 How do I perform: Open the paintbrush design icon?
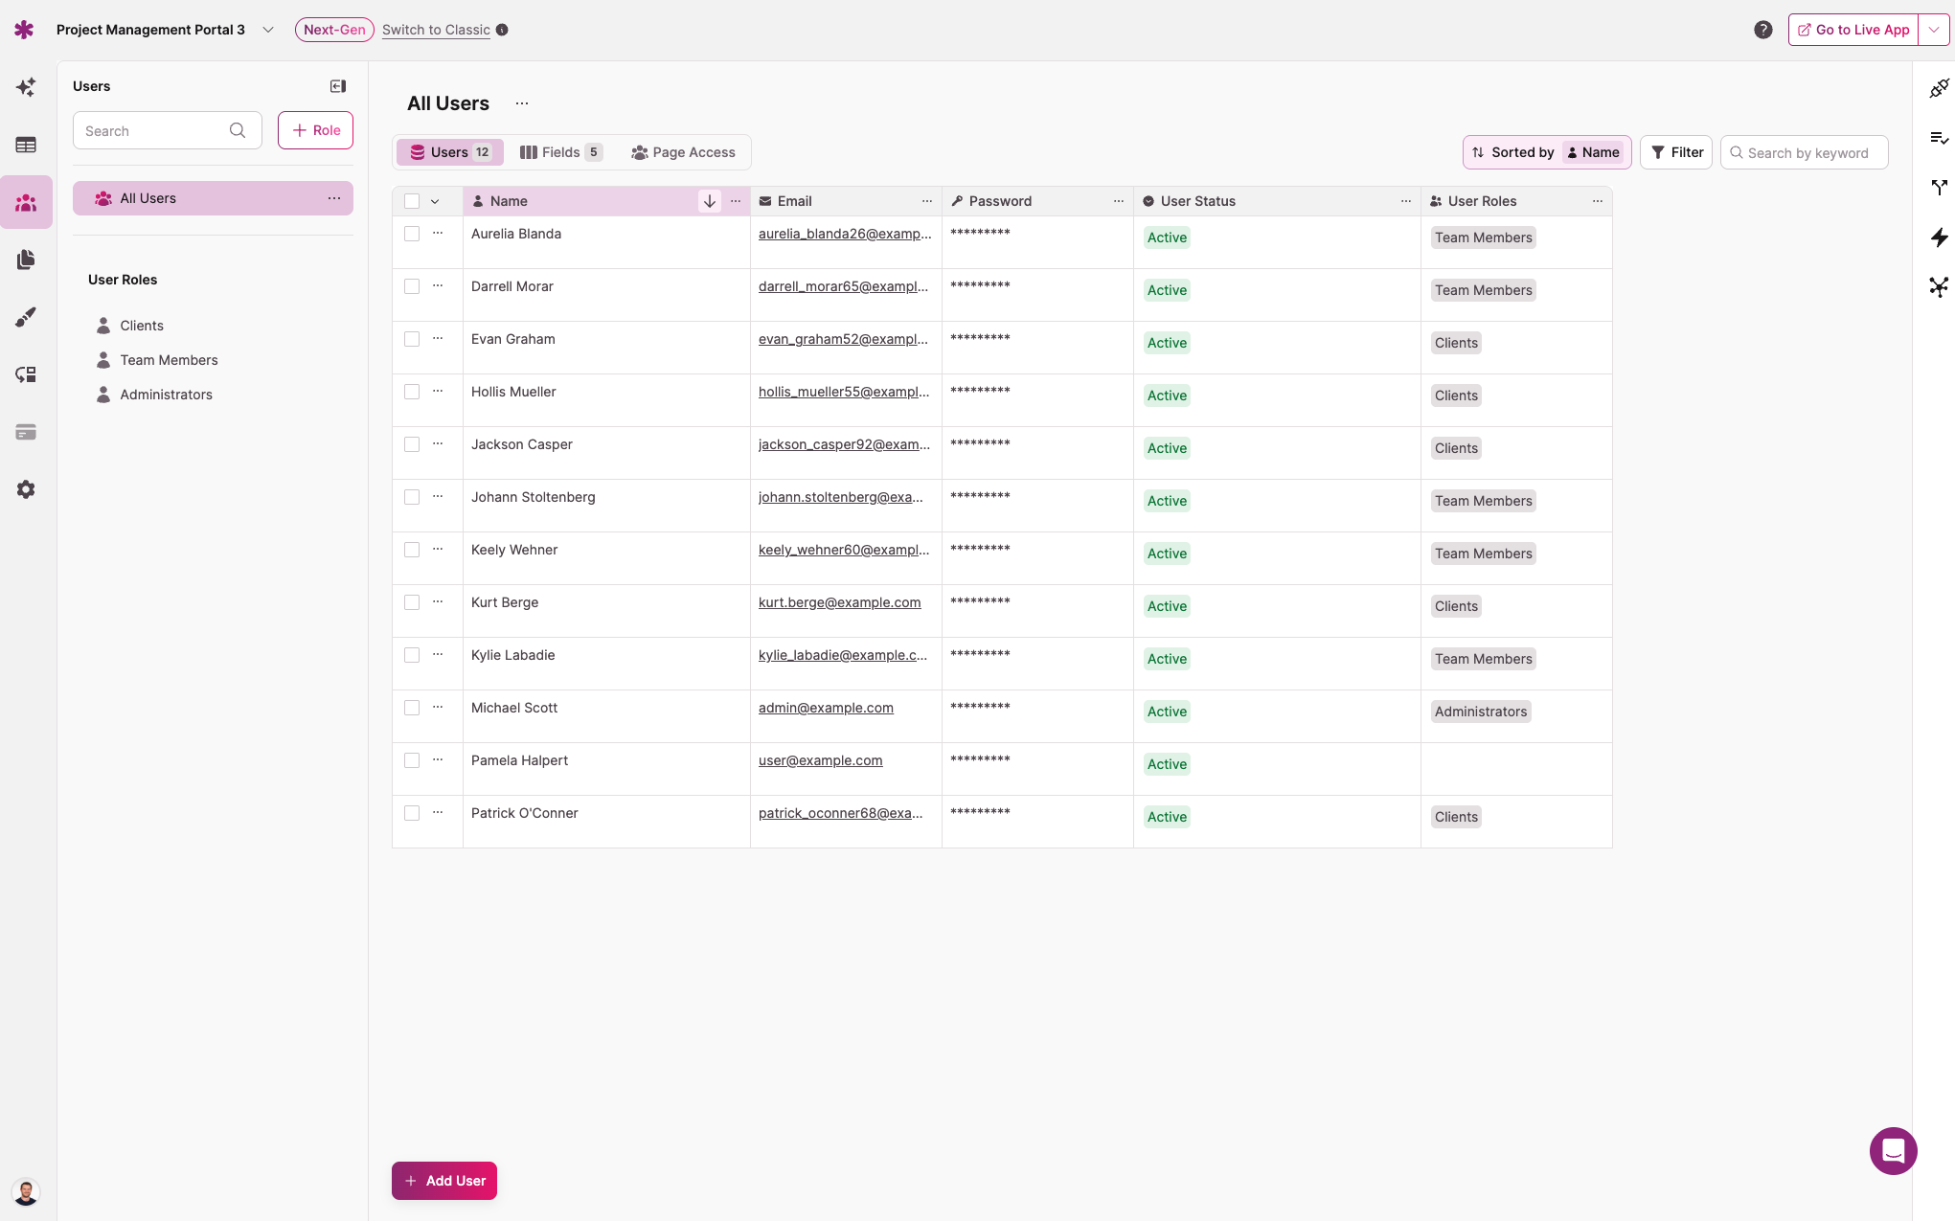click(26, 317)
